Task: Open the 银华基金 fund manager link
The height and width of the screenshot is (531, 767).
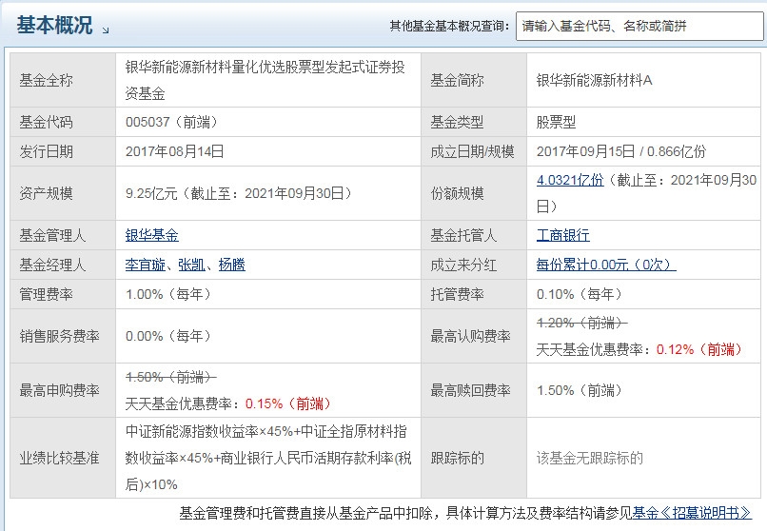Action: point(151,235)
